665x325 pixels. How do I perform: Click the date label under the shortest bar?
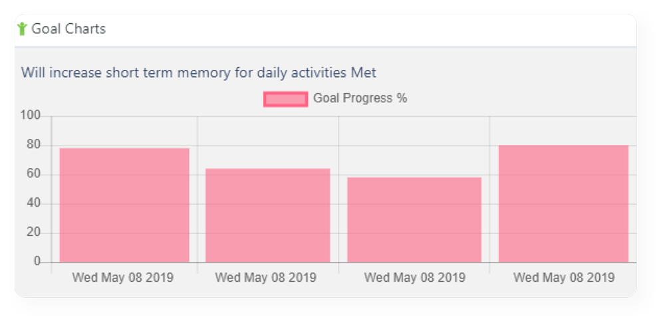click(415, 278)
